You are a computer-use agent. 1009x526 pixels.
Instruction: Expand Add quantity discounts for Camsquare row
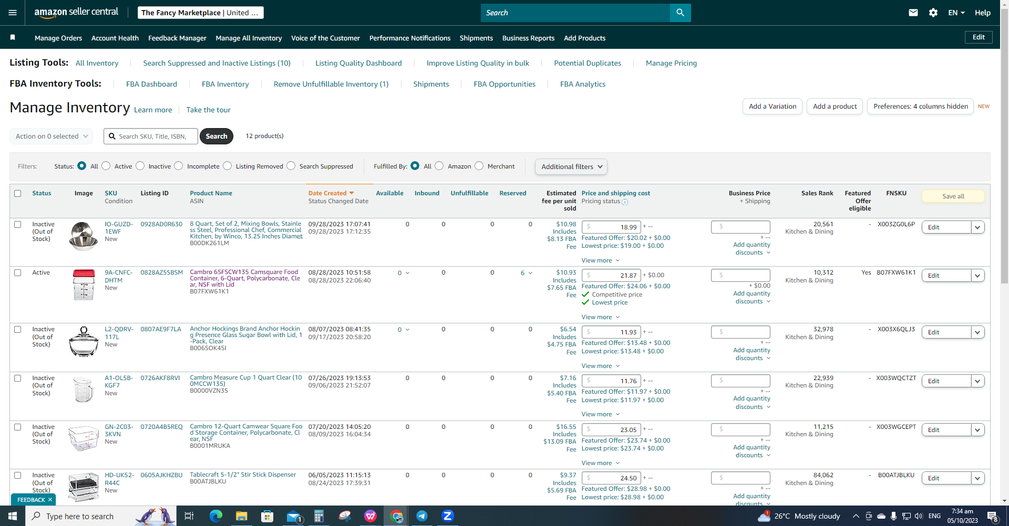point(752,297)
